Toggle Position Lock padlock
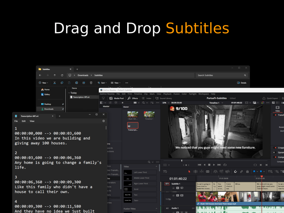284x213 pixels. (248, 171)
